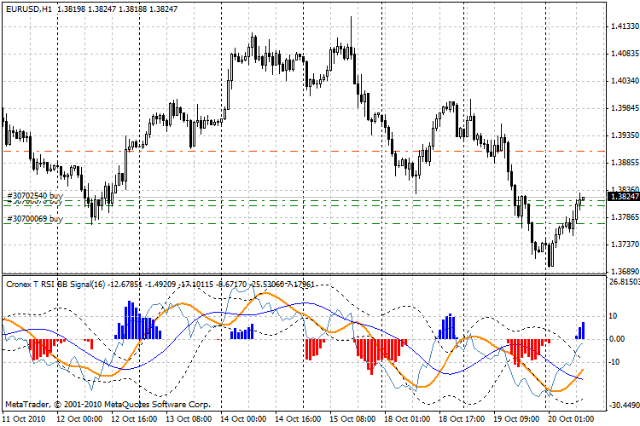The image size is (640, 426).
Task: Click the Cronex T RSI BB Signal label
Action: pos(53,283)
